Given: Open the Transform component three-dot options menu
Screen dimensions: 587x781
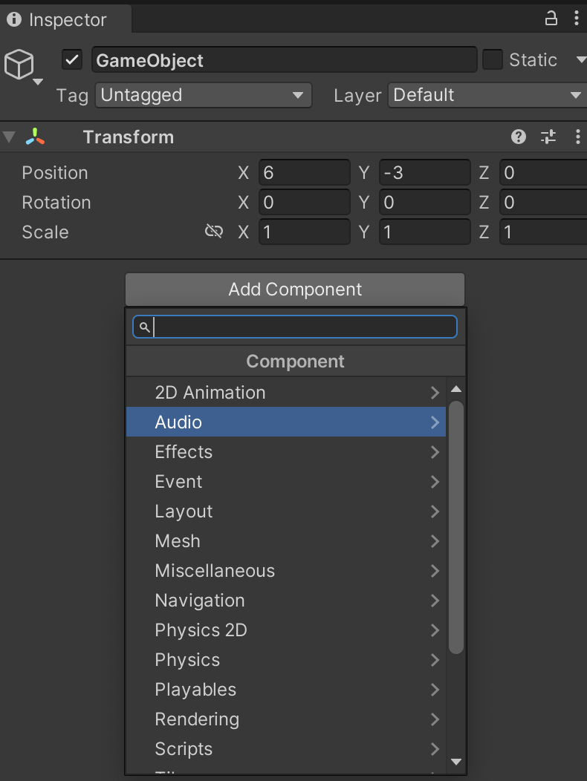Looking at the screenshot, I should tap(577, 137).
